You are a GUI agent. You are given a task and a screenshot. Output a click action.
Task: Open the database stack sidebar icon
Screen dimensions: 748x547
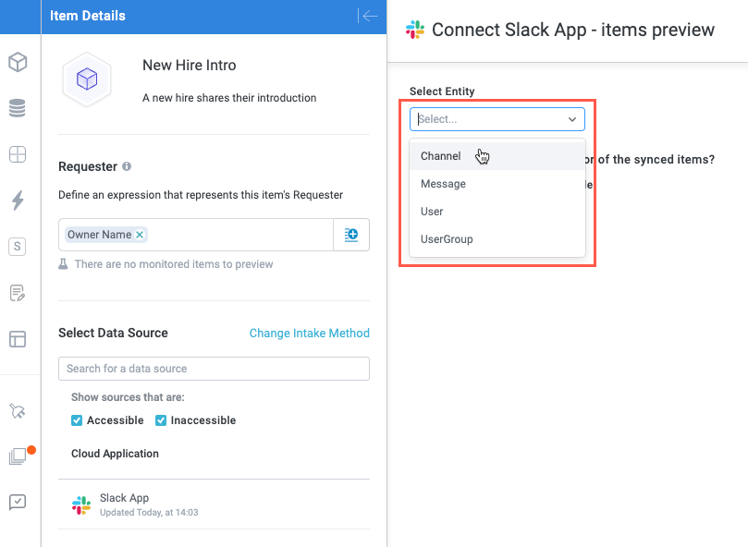click(18, 109)
